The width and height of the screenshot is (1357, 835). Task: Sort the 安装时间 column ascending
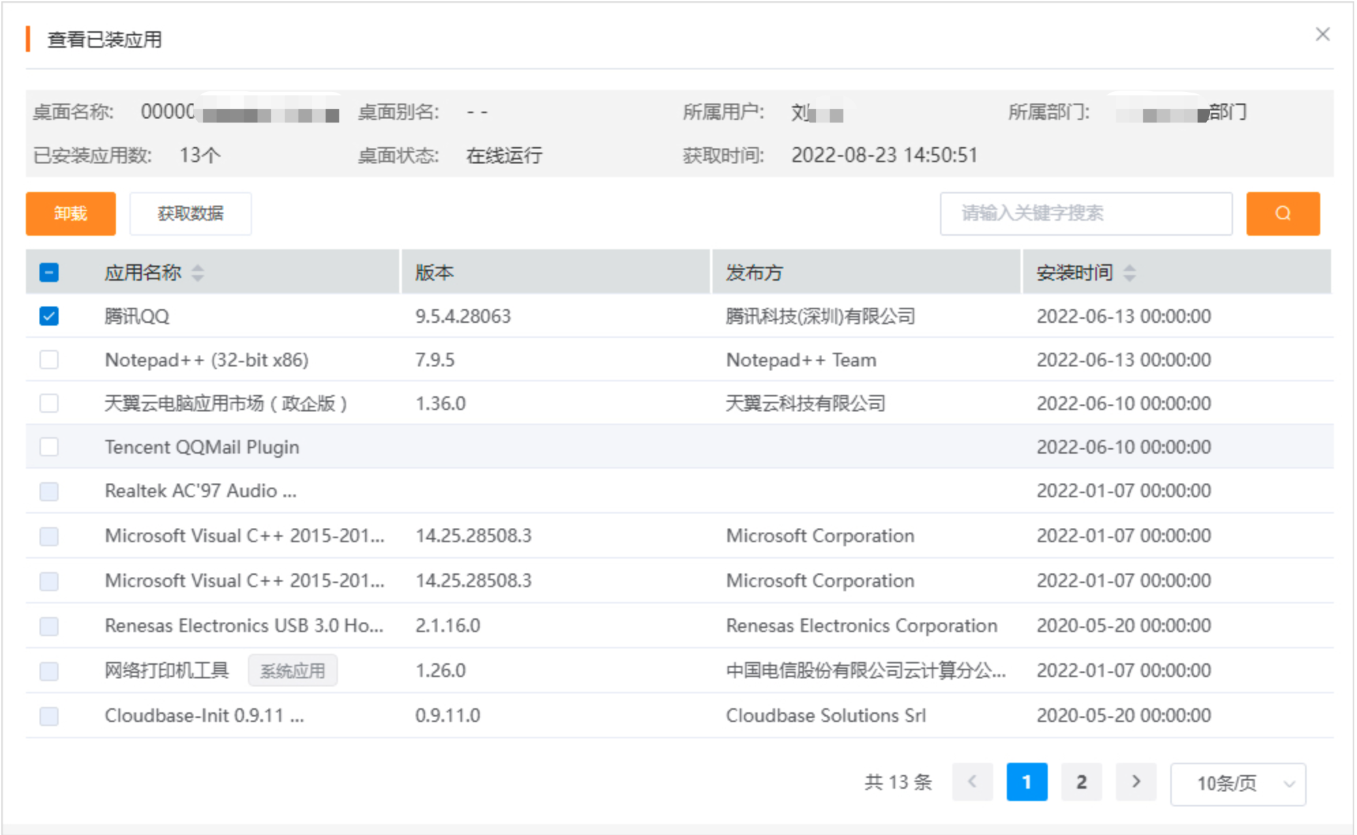pos(1132,267)
